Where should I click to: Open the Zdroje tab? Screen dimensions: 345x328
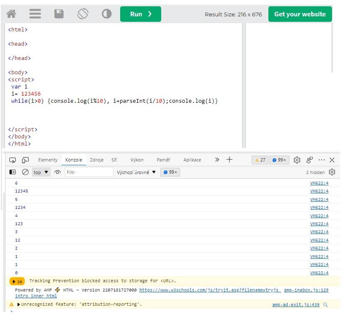tap(97, 160)
